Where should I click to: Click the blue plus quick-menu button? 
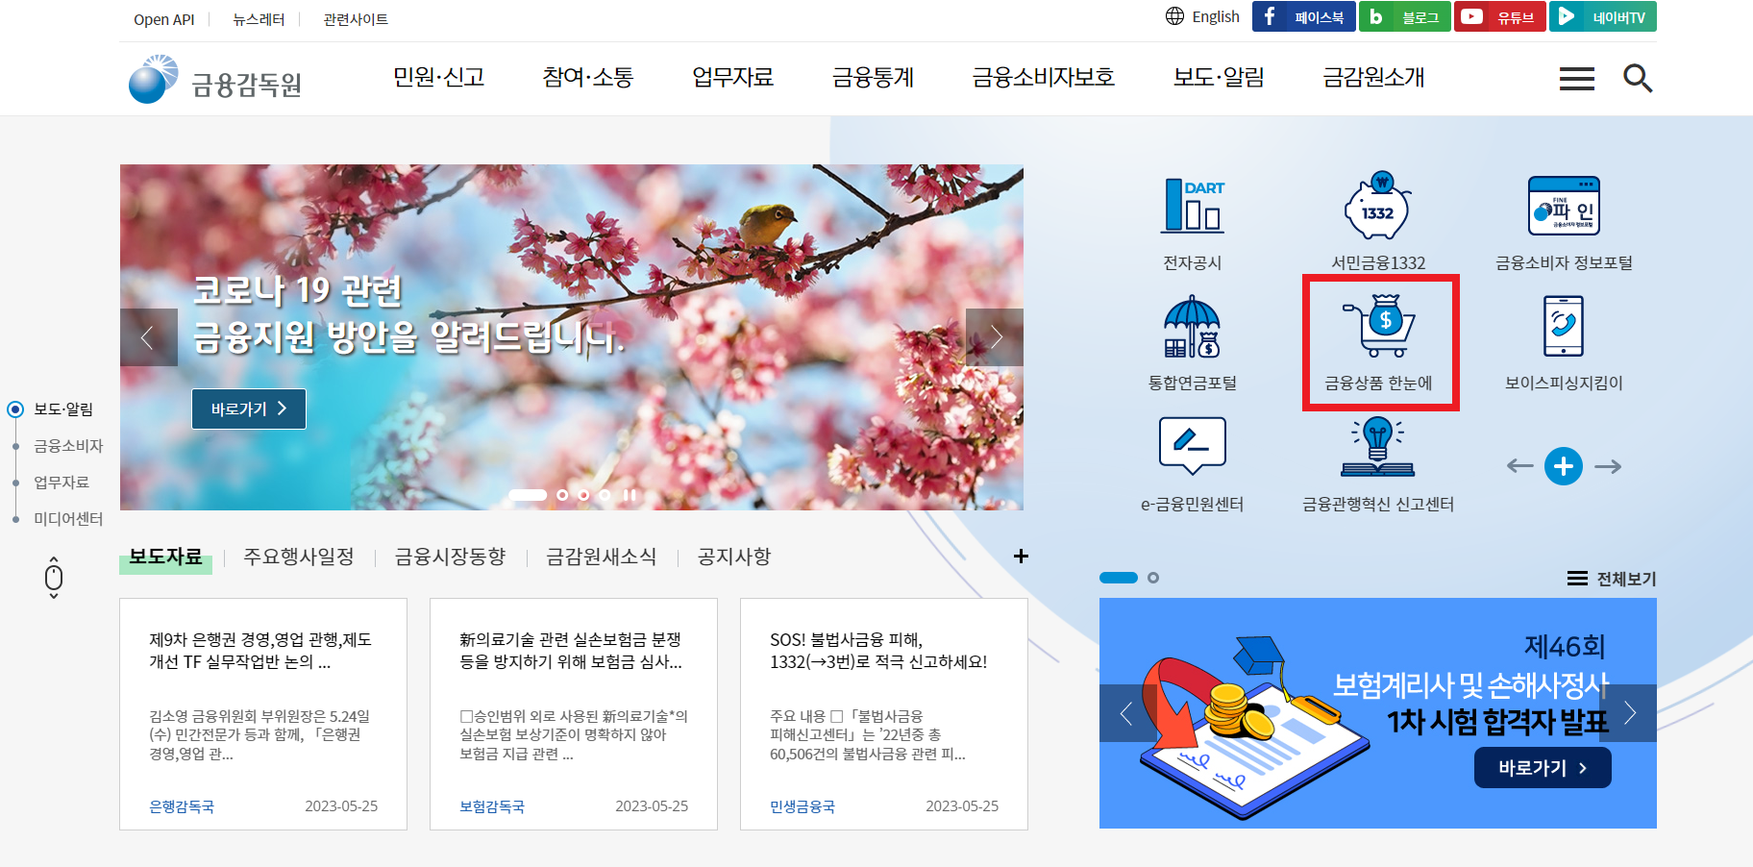tap(1564, 466)
